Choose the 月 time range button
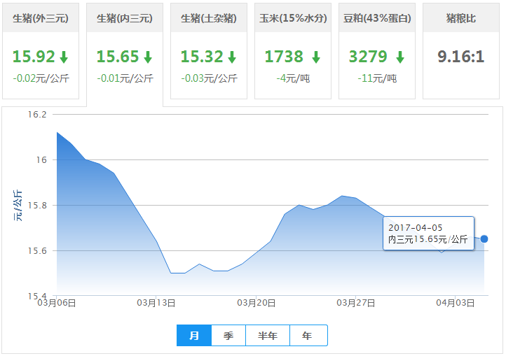The width and height of the screenshot is (506, 356). 194,336
